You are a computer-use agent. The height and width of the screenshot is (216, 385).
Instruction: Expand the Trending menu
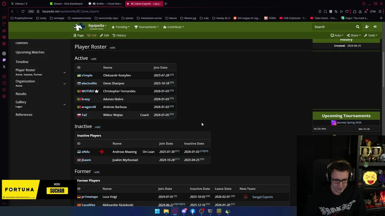point(121,27)
